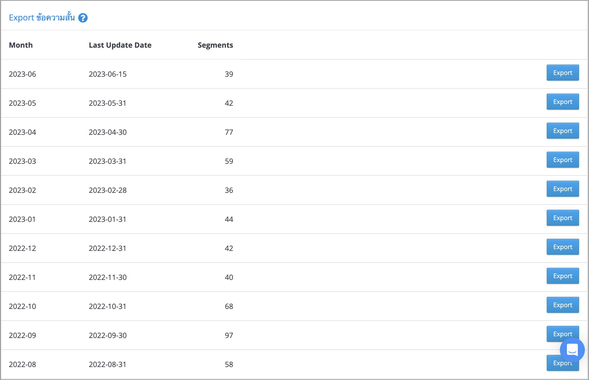The height and width of the screenshot is (380, 589).
Task: Export the 2023-01 month
Action: 563,218
